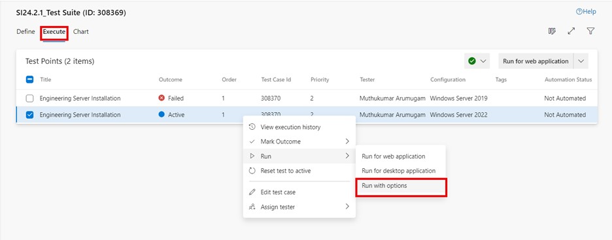Sort by the Tags column header
612x240 pixels.
tap(501, 80)
